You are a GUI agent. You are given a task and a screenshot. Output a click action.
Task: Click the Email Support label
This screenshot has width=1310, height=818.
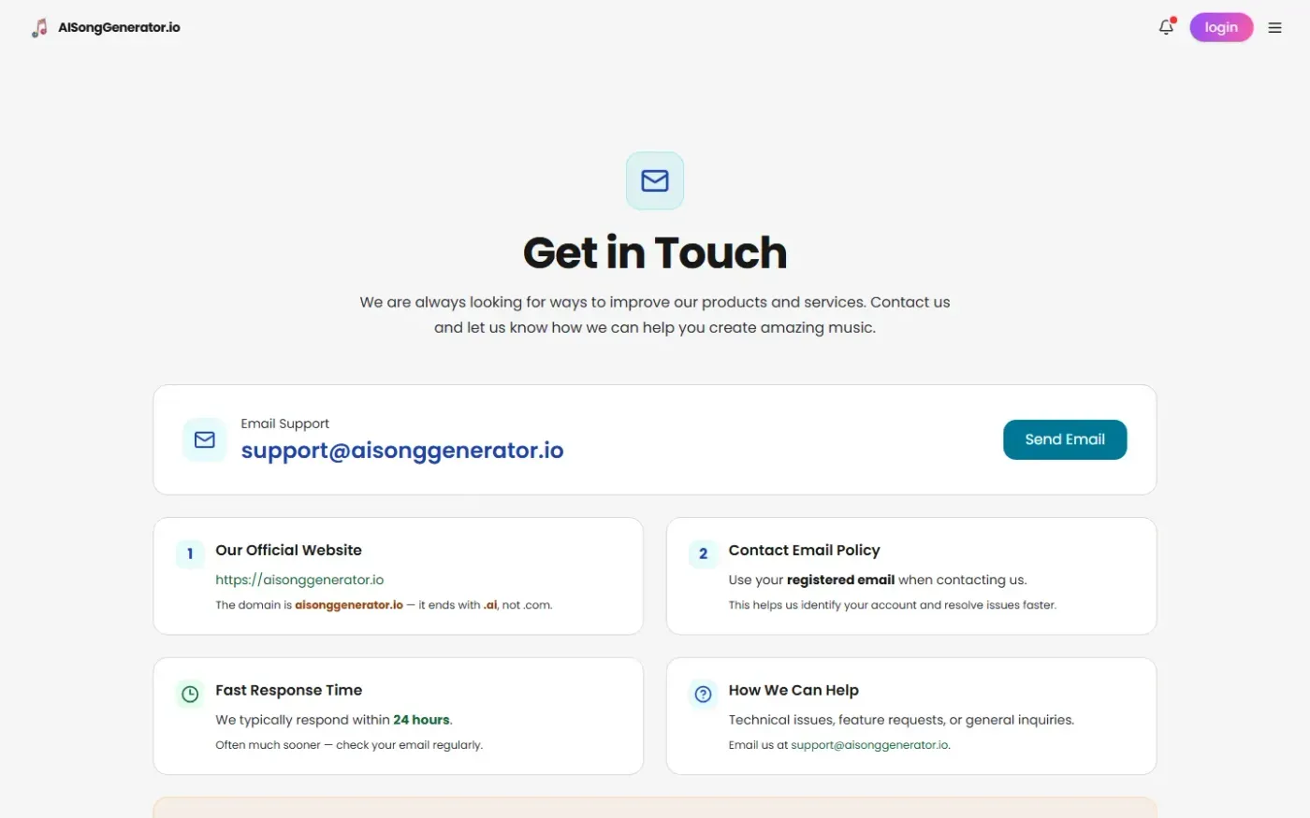pyautogui.click(x=284, y=423)
